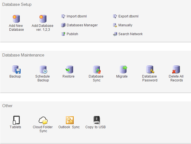
Task: Set a Database Password
Action: 150,70
